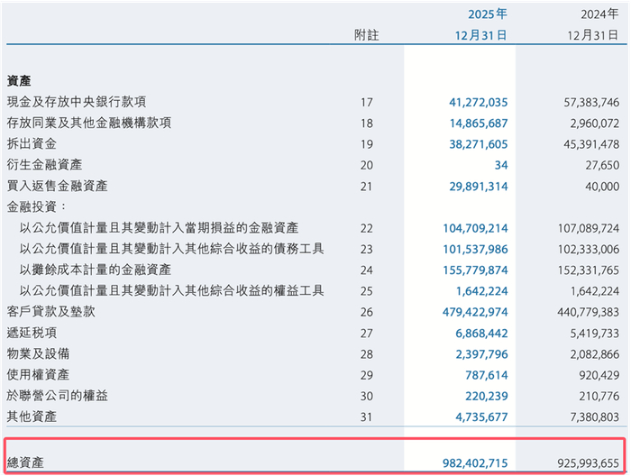Select total assets 925,993,655

[589, 463]
